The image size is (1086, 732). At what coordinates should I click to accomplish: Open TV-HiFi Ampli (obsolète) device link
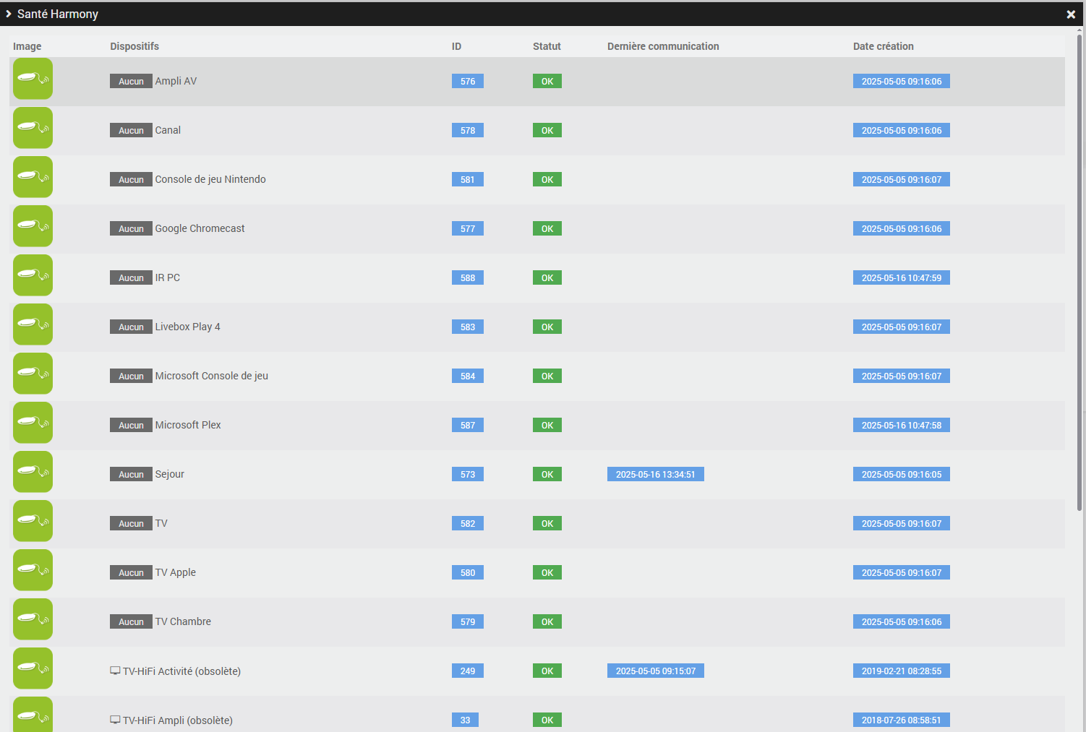click(178, 720)
